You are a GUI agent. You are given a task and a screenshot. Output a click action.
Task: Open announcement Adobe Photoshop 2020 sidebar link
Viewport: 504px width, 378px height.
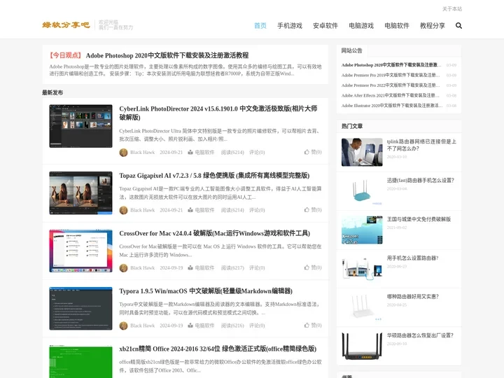[x=391, y=65]
